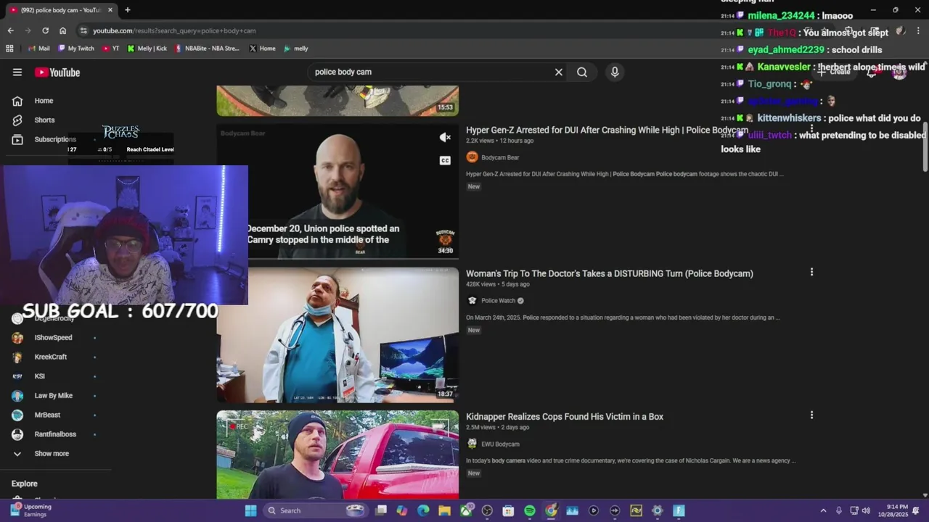Open the volume icon in system tray

866,510
